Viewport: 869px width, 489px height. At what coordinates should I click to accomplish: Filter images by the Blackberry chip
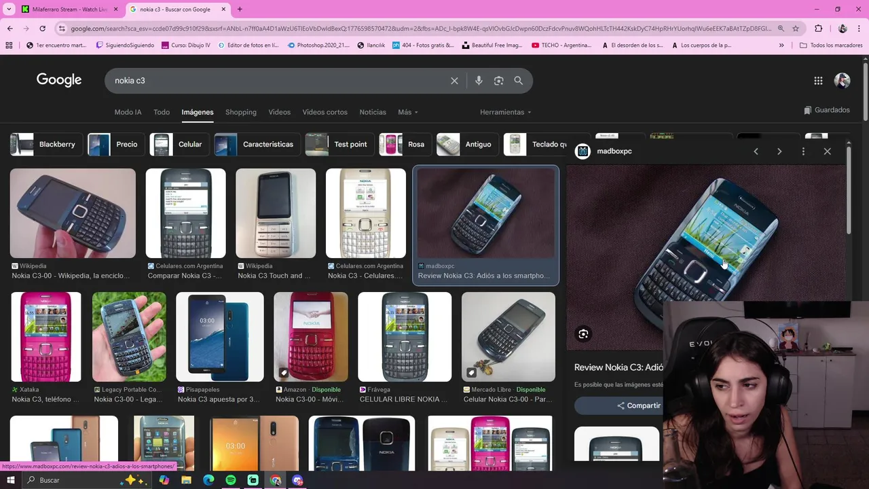coord(47,145)
